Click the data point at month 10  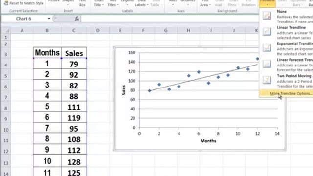[238, 68]
